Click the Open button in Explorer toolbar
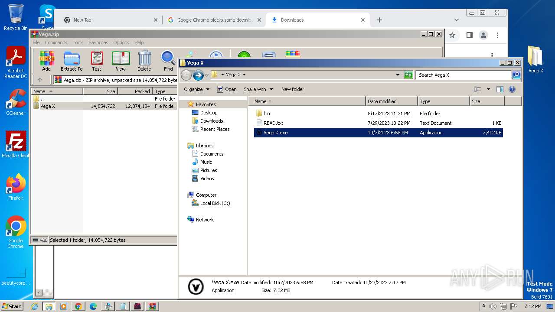 (x=227, y=89)
